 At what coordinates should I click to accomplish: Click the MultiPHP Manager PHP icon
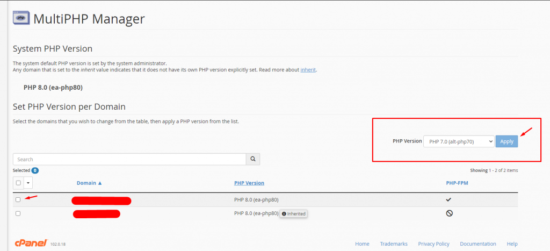point(21,18)
